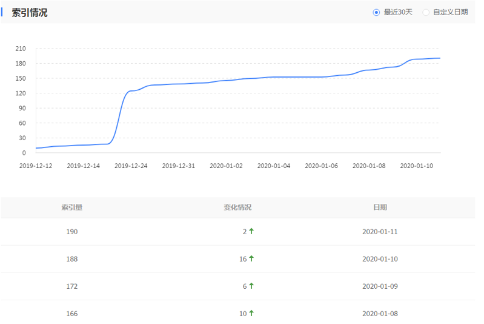Image resolution: width=484 pixels, height=324 pixels.
Task: Click the chart line's right end near 190
Action: 439,58
